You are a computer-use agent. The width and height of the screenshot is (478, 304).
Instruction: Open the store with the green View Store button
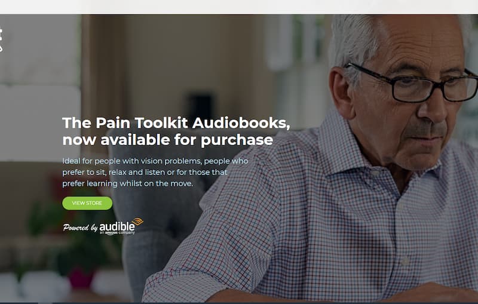87,203
